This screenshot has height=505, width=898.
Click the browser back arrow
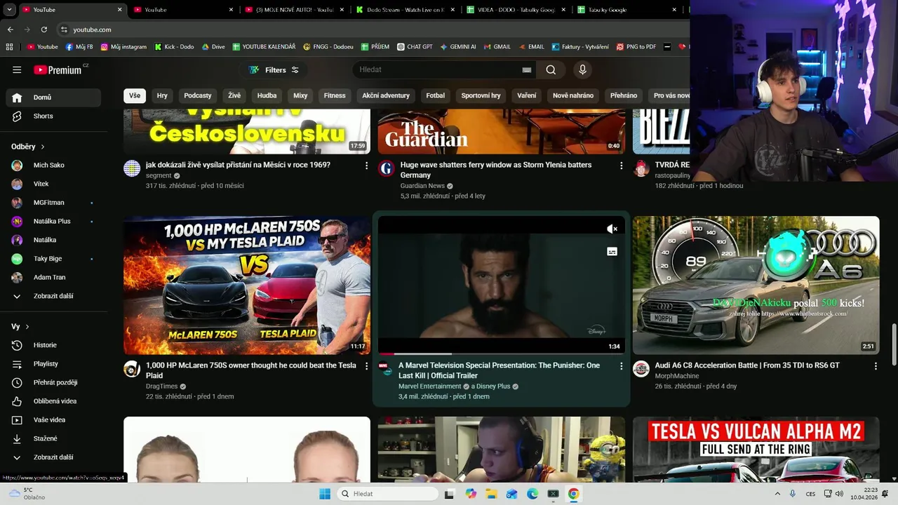click(x=10, y=29)
